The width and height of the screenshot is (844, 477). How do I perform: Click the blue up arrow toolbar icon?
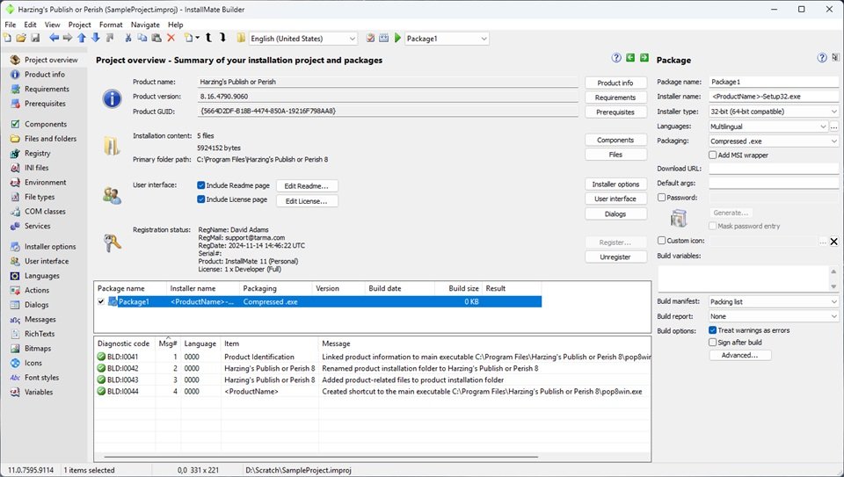82,38
